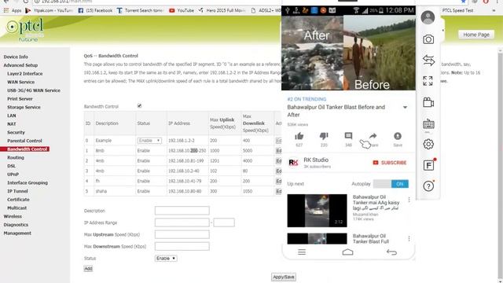The width and height of the screenshot is (503, 283).
Task: Click the Apply/Save button
Action: pos(284,277)
